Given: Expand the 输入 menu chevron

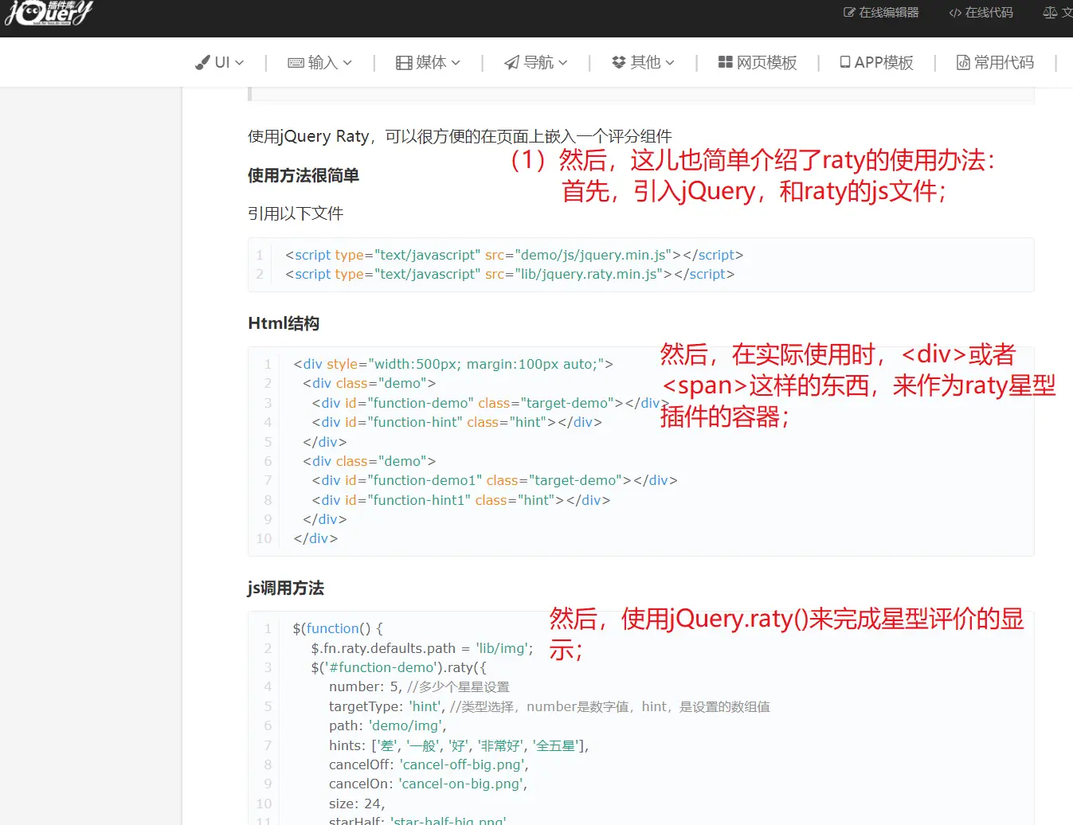Looking at the screenshot, I should (347, 63).
